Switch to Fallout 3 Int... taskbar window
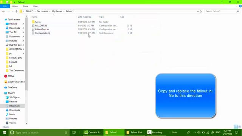The width and height of the screenshot is (242, 136). 135,133
